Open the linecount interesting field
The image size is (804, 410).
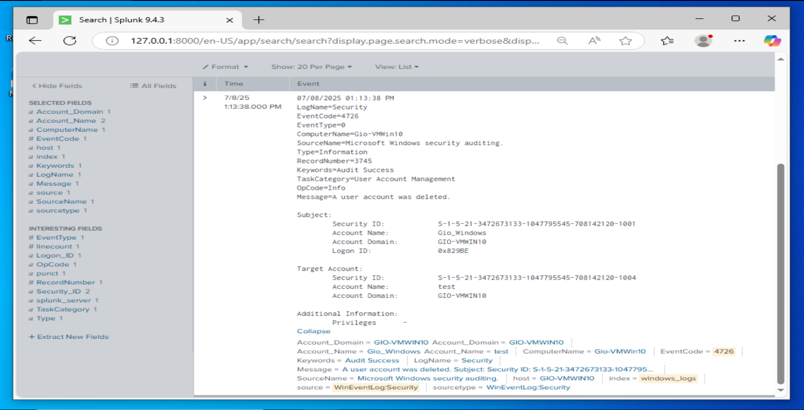coord(54,246)
